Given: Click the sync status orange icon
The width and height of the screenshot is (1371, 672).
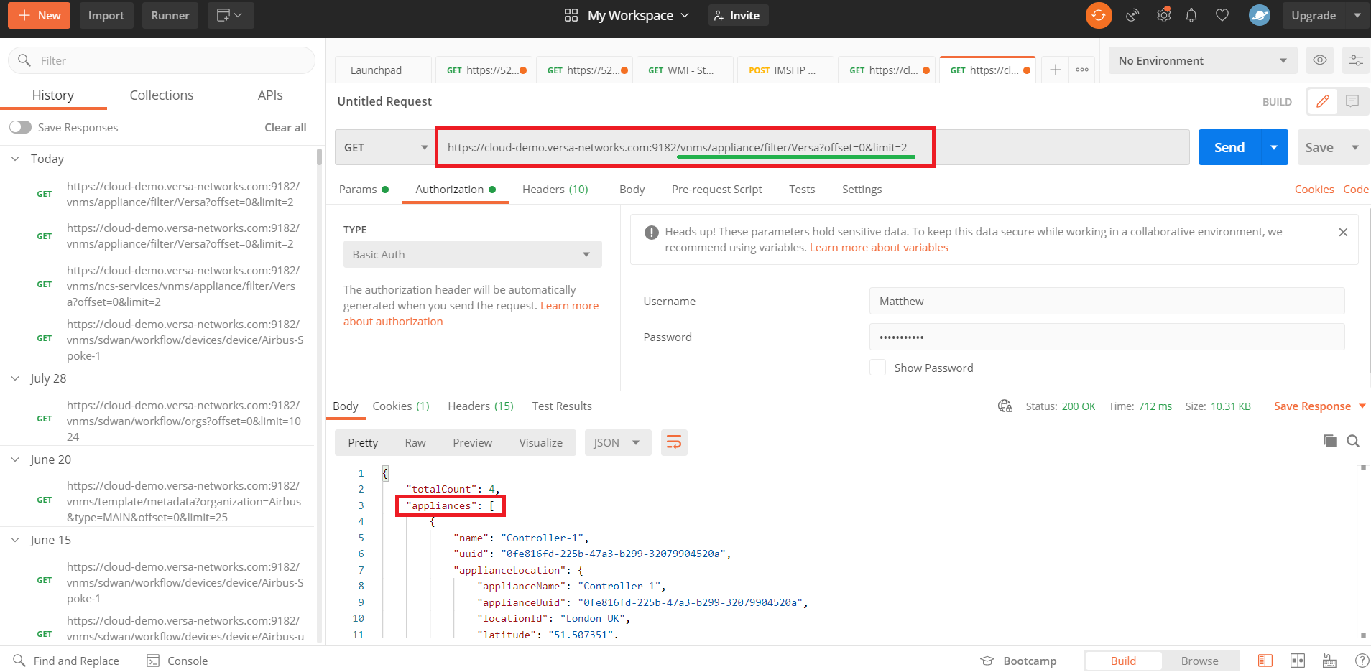Looking at the screenshot, I should (x=1099, y=15).
